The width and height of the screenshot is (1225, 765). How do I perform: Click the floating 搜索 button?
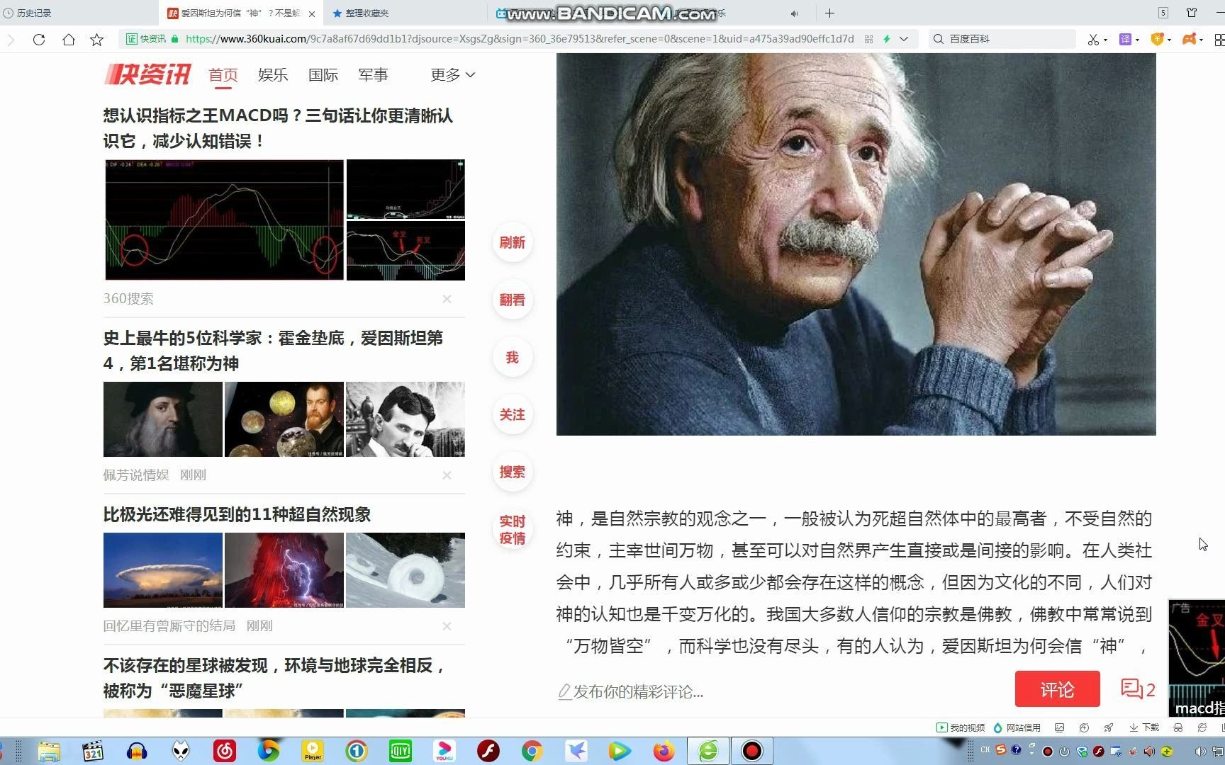(x=513, y=472)
